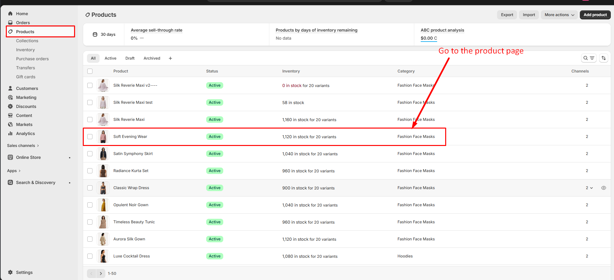Click the sort arrows icon
614x280 pixels.
click(604, 58)
